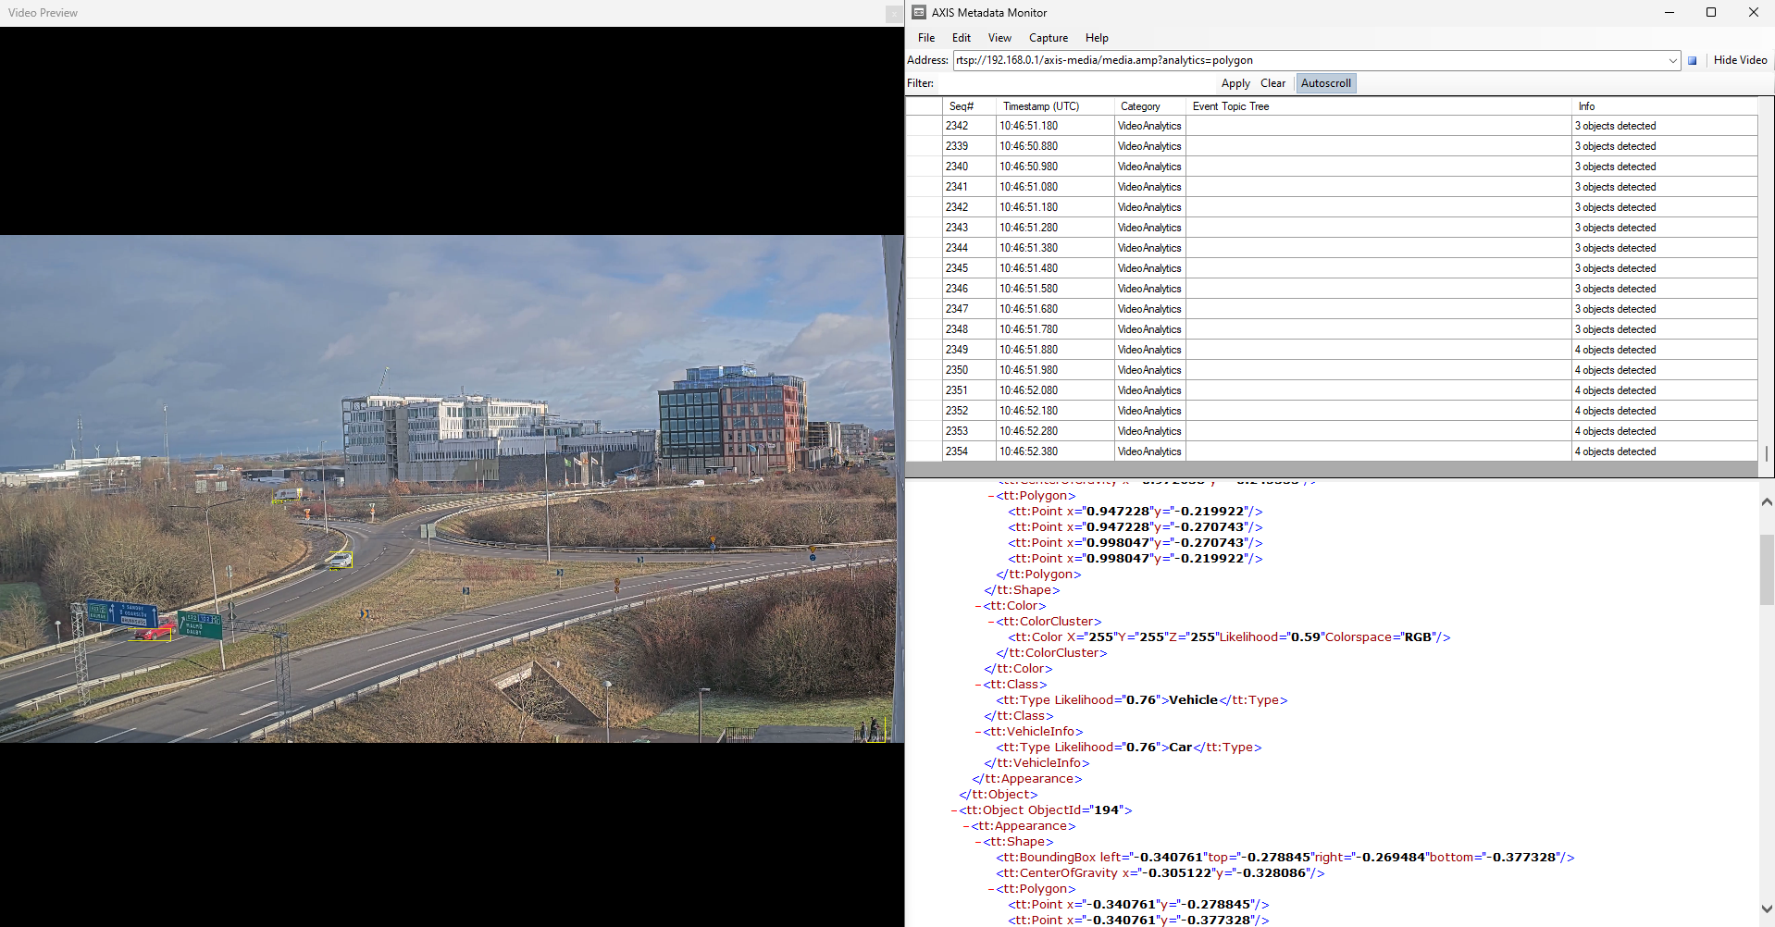Toggle the Autoscroll button
This screenshot has height=927, width=1775.
[1325, 83]
